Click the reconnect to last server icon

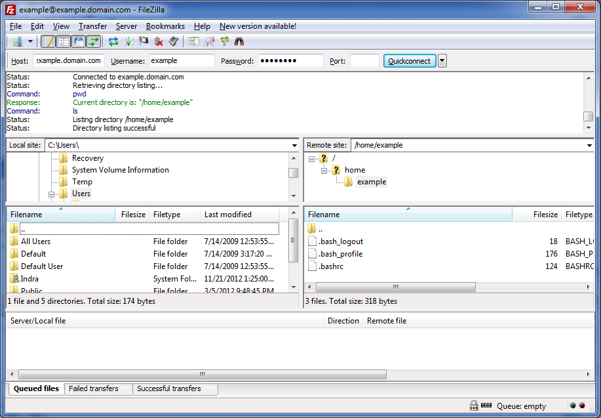pos(173,41)
